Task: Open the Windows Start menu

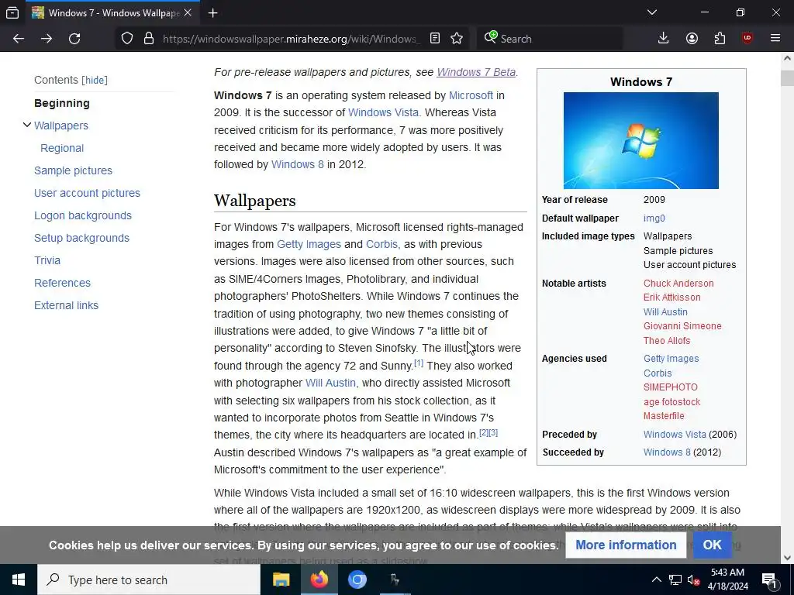Action: coord(19,580)
